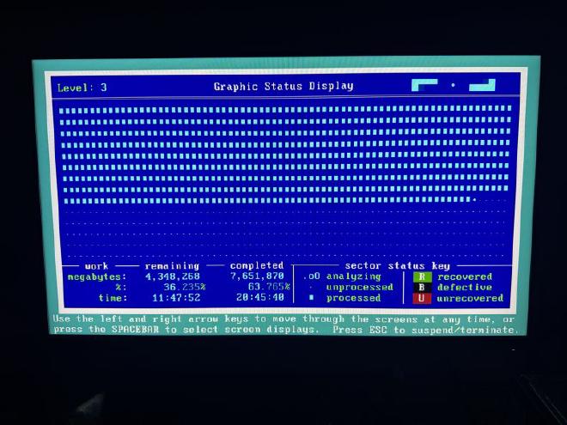This screenshot has width=567, height=425.
Task: Click the 'unrecovered' legend label
Action: pyautogui.click(x=470, y=298)
